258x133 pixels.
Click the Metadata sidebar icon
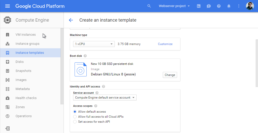(x=7, y=89)
